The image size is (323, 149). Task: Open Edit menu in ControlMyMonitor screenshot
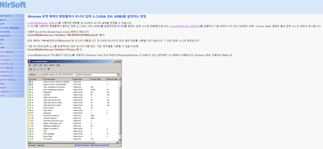[41, 65]
